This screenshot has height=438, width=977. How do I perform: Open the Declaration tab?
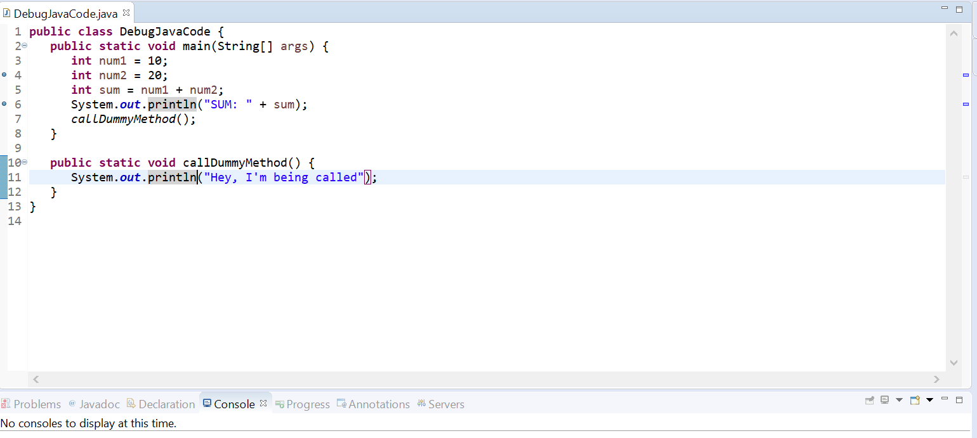click(x=161, y=404)
